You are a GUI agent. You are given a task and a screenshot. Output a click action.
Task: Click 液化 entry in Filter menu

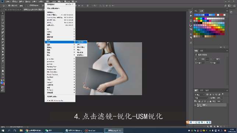tap(60, 22)
